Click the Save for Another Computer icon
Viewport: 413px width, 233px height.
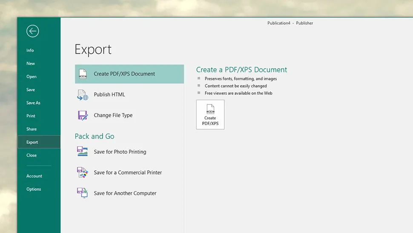[x=83, y=193]
